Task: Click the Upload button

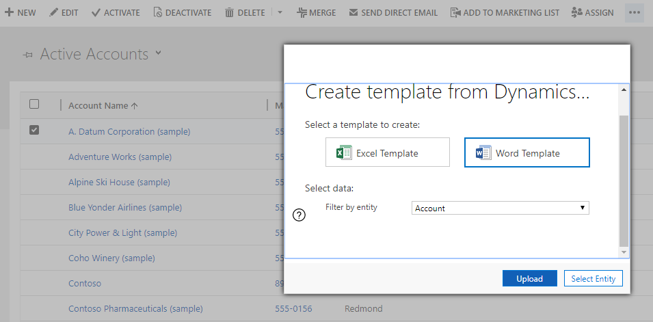Action: [530, 278]
